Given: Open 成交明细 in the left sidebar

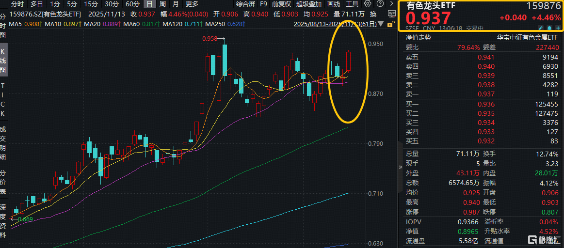Looking at the screenshot, I should pyautogui.click(x=3, y=143).
